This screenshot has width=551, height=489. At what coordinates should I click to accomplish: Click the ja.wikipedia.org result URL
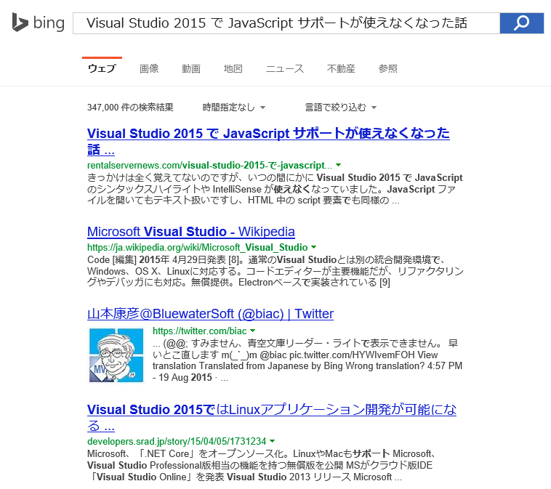pos(198,247)
